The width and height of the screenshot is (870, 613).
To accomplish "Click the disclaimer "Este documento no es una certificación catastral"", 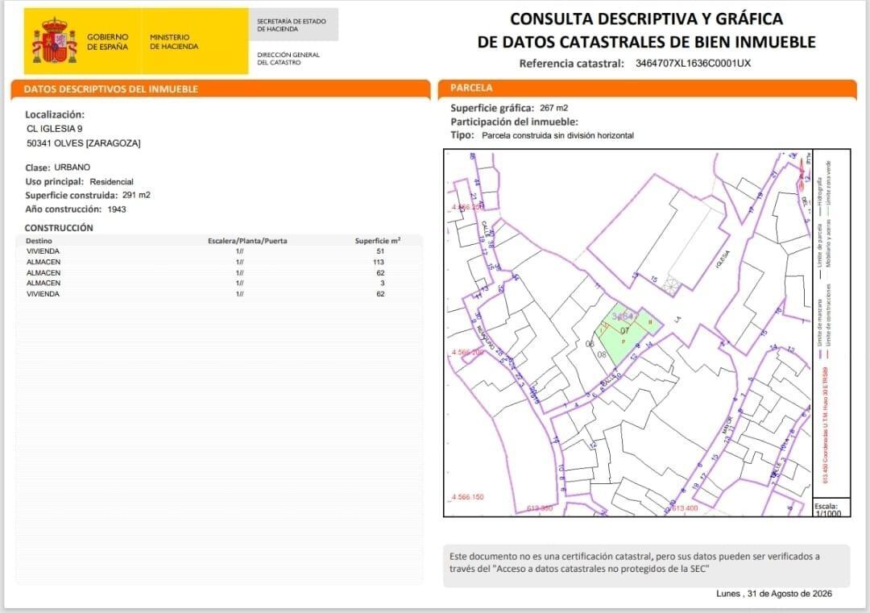I will coord(551,557).
